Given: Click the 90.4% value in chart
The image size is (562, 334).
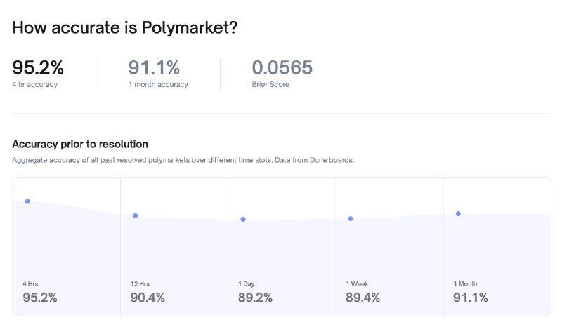Looking at the screenshot, I should pos(148,298).
